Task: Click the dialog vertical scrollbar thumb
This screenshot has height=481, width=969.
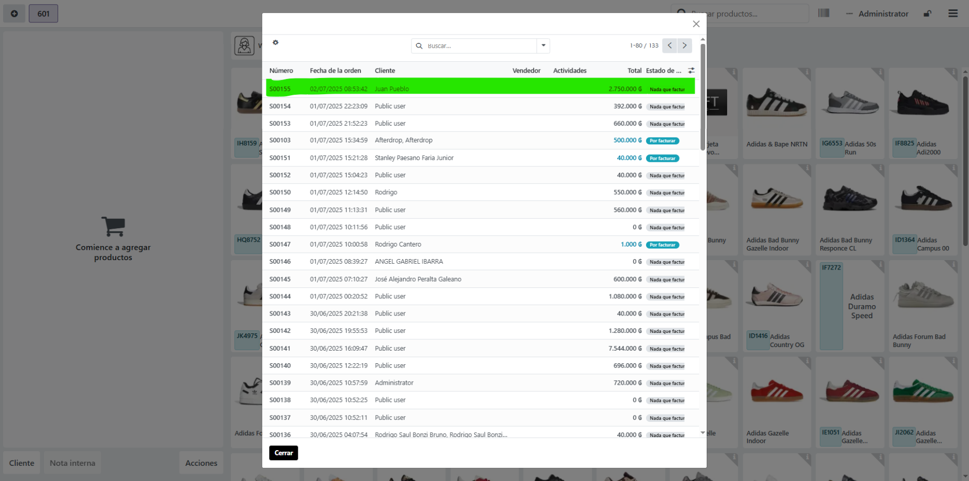Action: 703,97
